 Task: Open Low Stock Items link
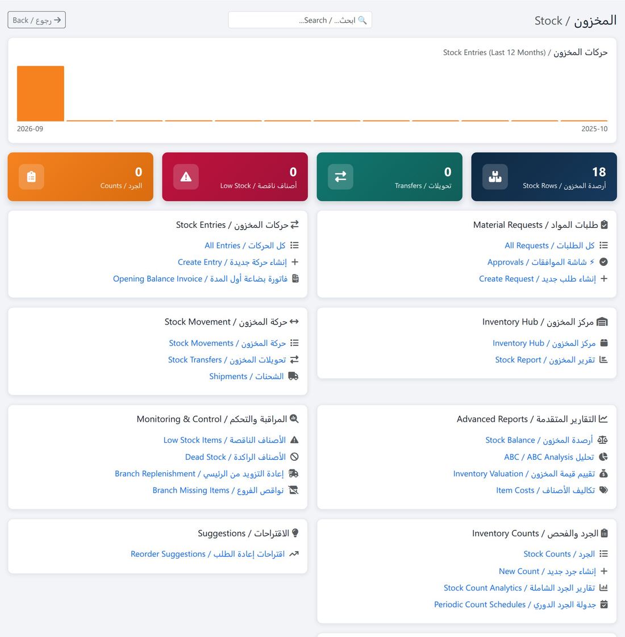point(224,440)
